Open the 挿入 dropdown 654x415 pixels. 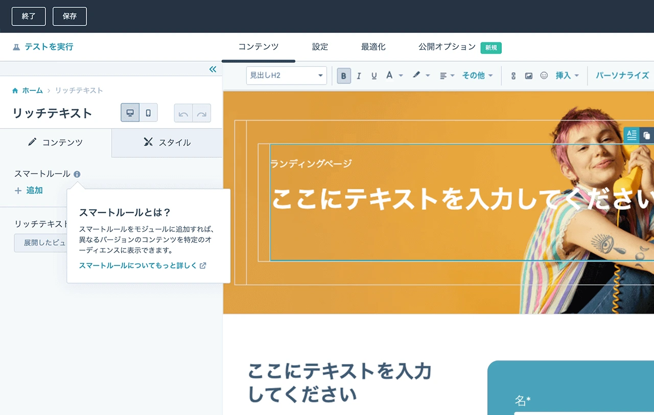coord(567,76)
